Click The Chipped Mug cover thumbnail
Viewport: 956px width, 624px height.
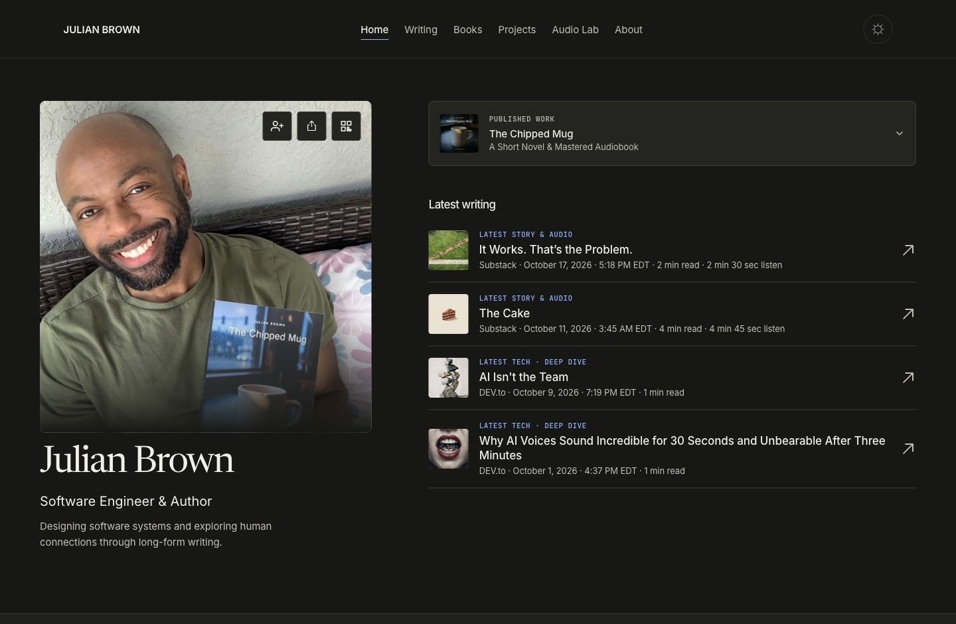[x=459, y=133]
